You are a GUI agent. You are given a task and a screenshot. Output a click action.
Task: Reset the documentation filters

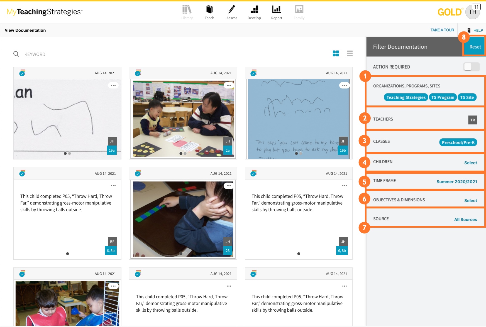point(475,47)
